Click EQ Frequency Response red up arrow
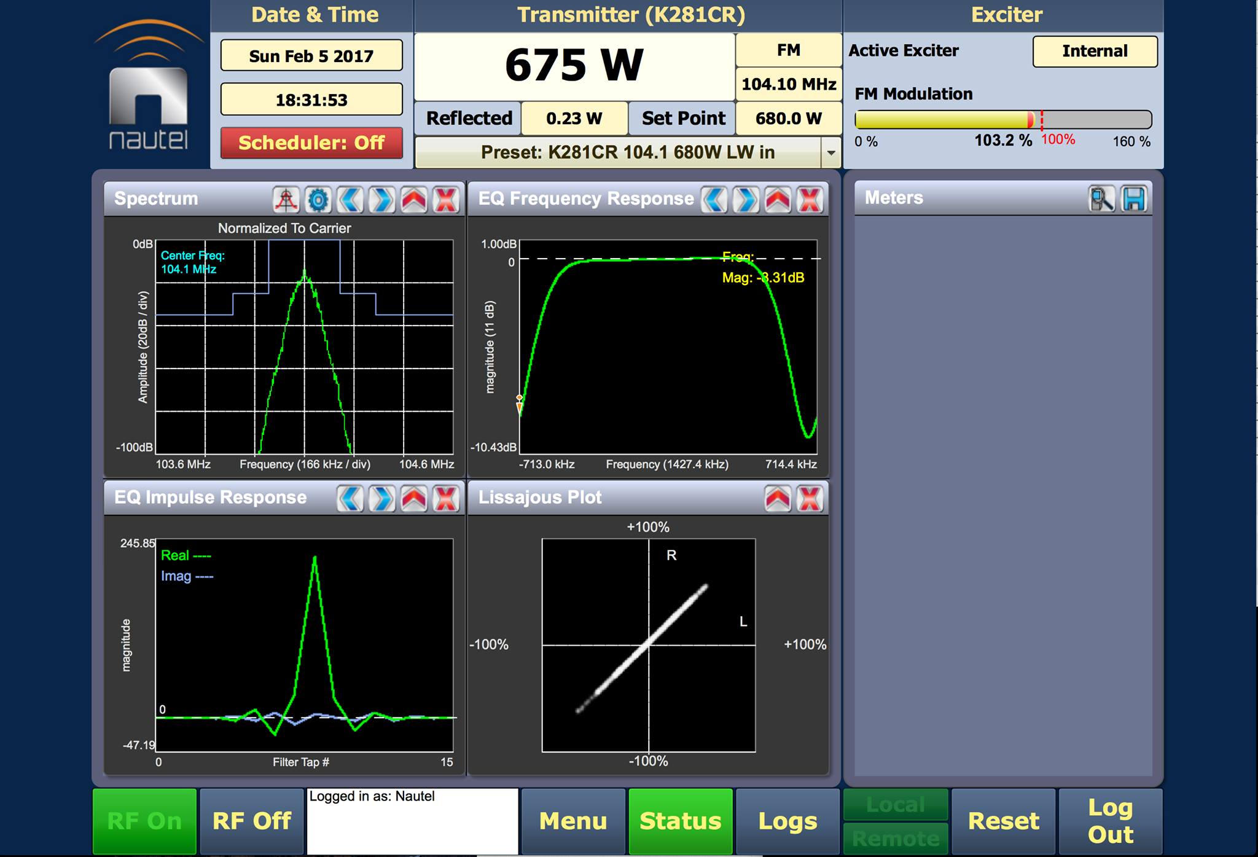 click(x=778, y=200)
